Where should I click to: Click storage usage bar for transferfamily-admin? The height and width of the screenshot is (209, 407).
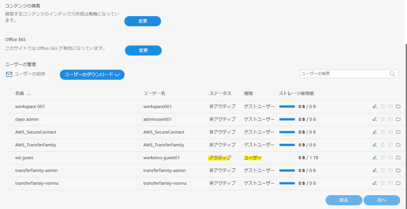[x=287, y=171]
